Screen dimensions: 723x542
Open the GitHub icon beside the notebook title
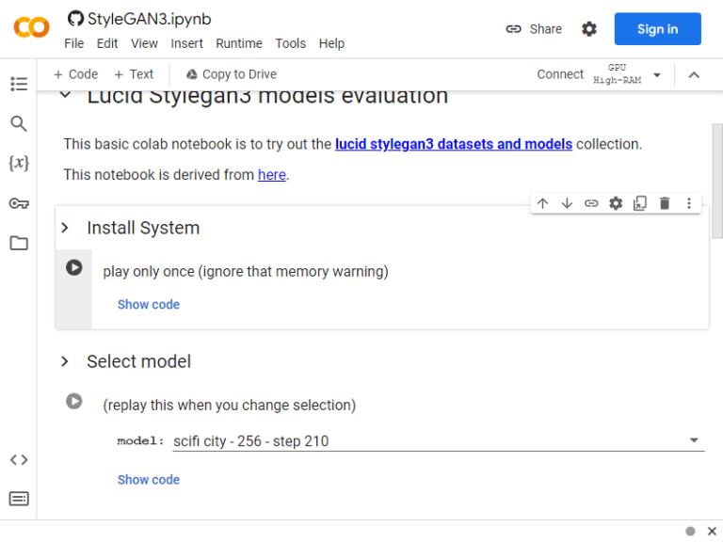pyautogui.click(x=75, y=19)
